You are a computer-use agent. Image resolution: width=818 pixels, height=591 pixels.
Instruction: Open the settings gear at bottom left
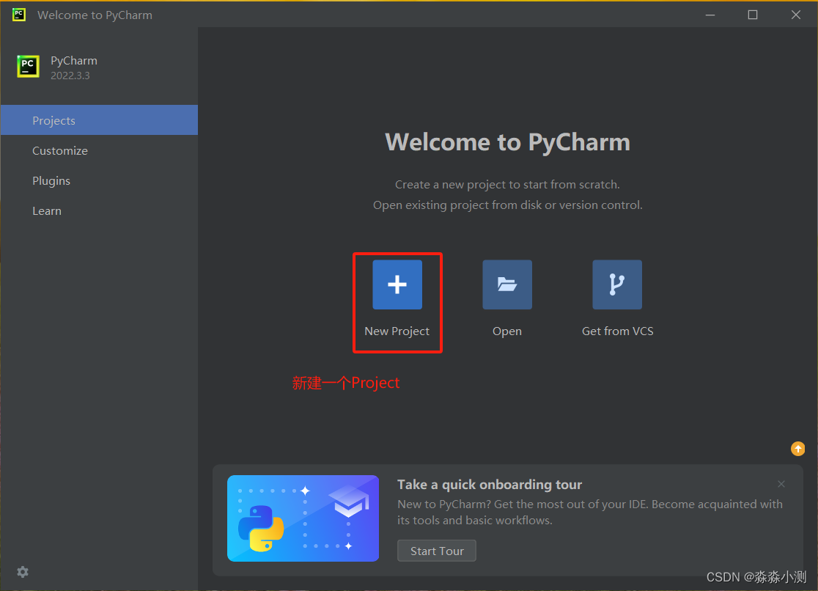[22, 572]
